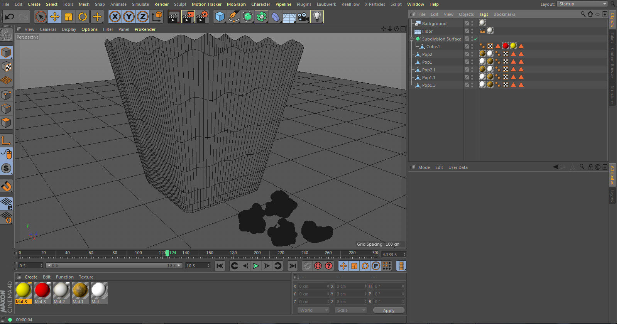Switch to Model mode cube icon

(7, 52)
